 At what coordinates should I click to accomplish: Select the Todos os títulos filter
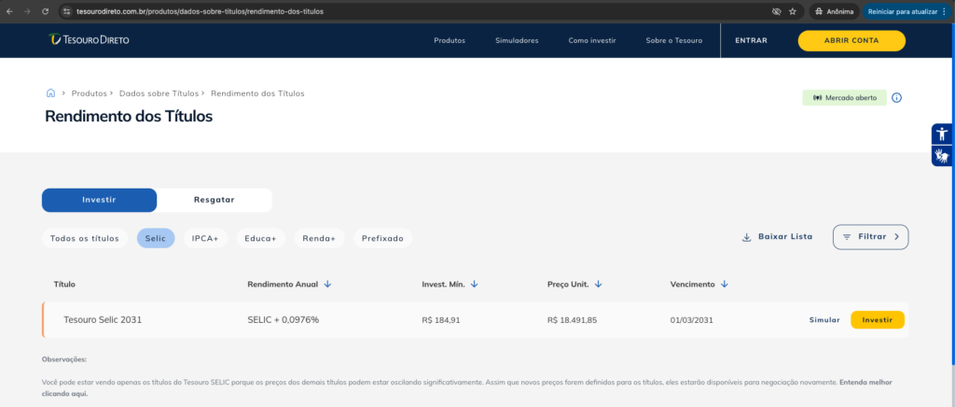[x=85, y=238]
